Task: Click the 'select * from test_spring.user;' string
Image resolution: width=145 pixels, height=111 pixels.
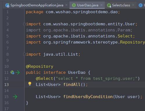Action: click(96, 78)
